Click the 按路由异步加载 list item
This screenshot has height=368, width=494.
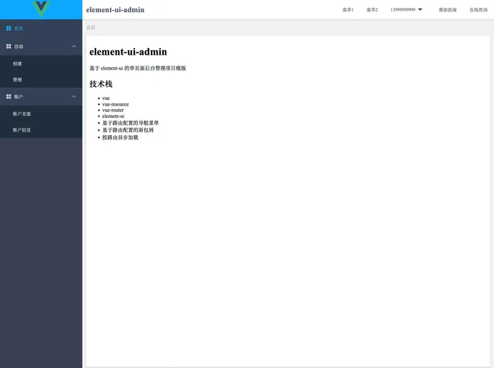tap(121, 137)
